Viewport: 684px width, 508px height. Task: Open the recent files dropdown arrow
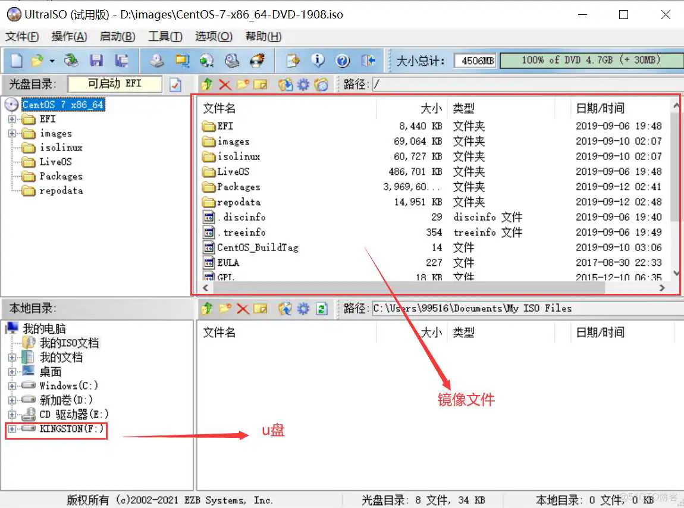click(52, 61)
